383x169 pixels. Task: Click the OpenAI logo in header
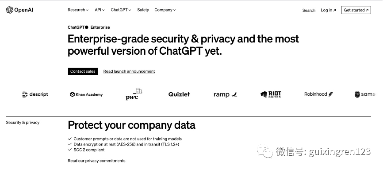point(19,10)
